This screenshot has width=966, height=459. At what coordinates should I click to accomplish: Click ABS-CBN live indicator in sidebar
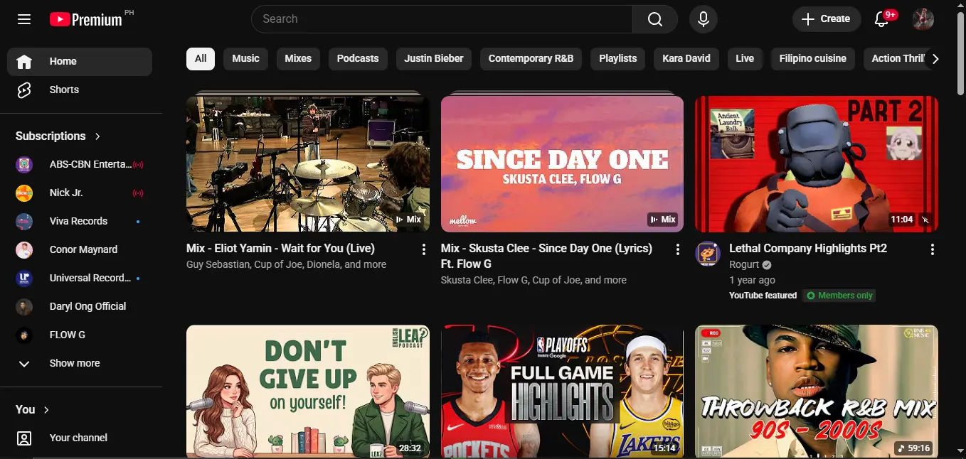coord(138,164)
